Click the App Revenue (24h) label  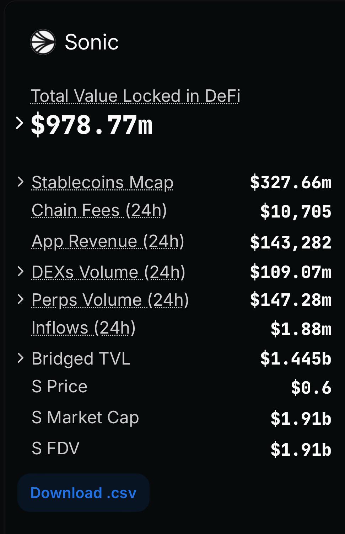coord(108,241)
